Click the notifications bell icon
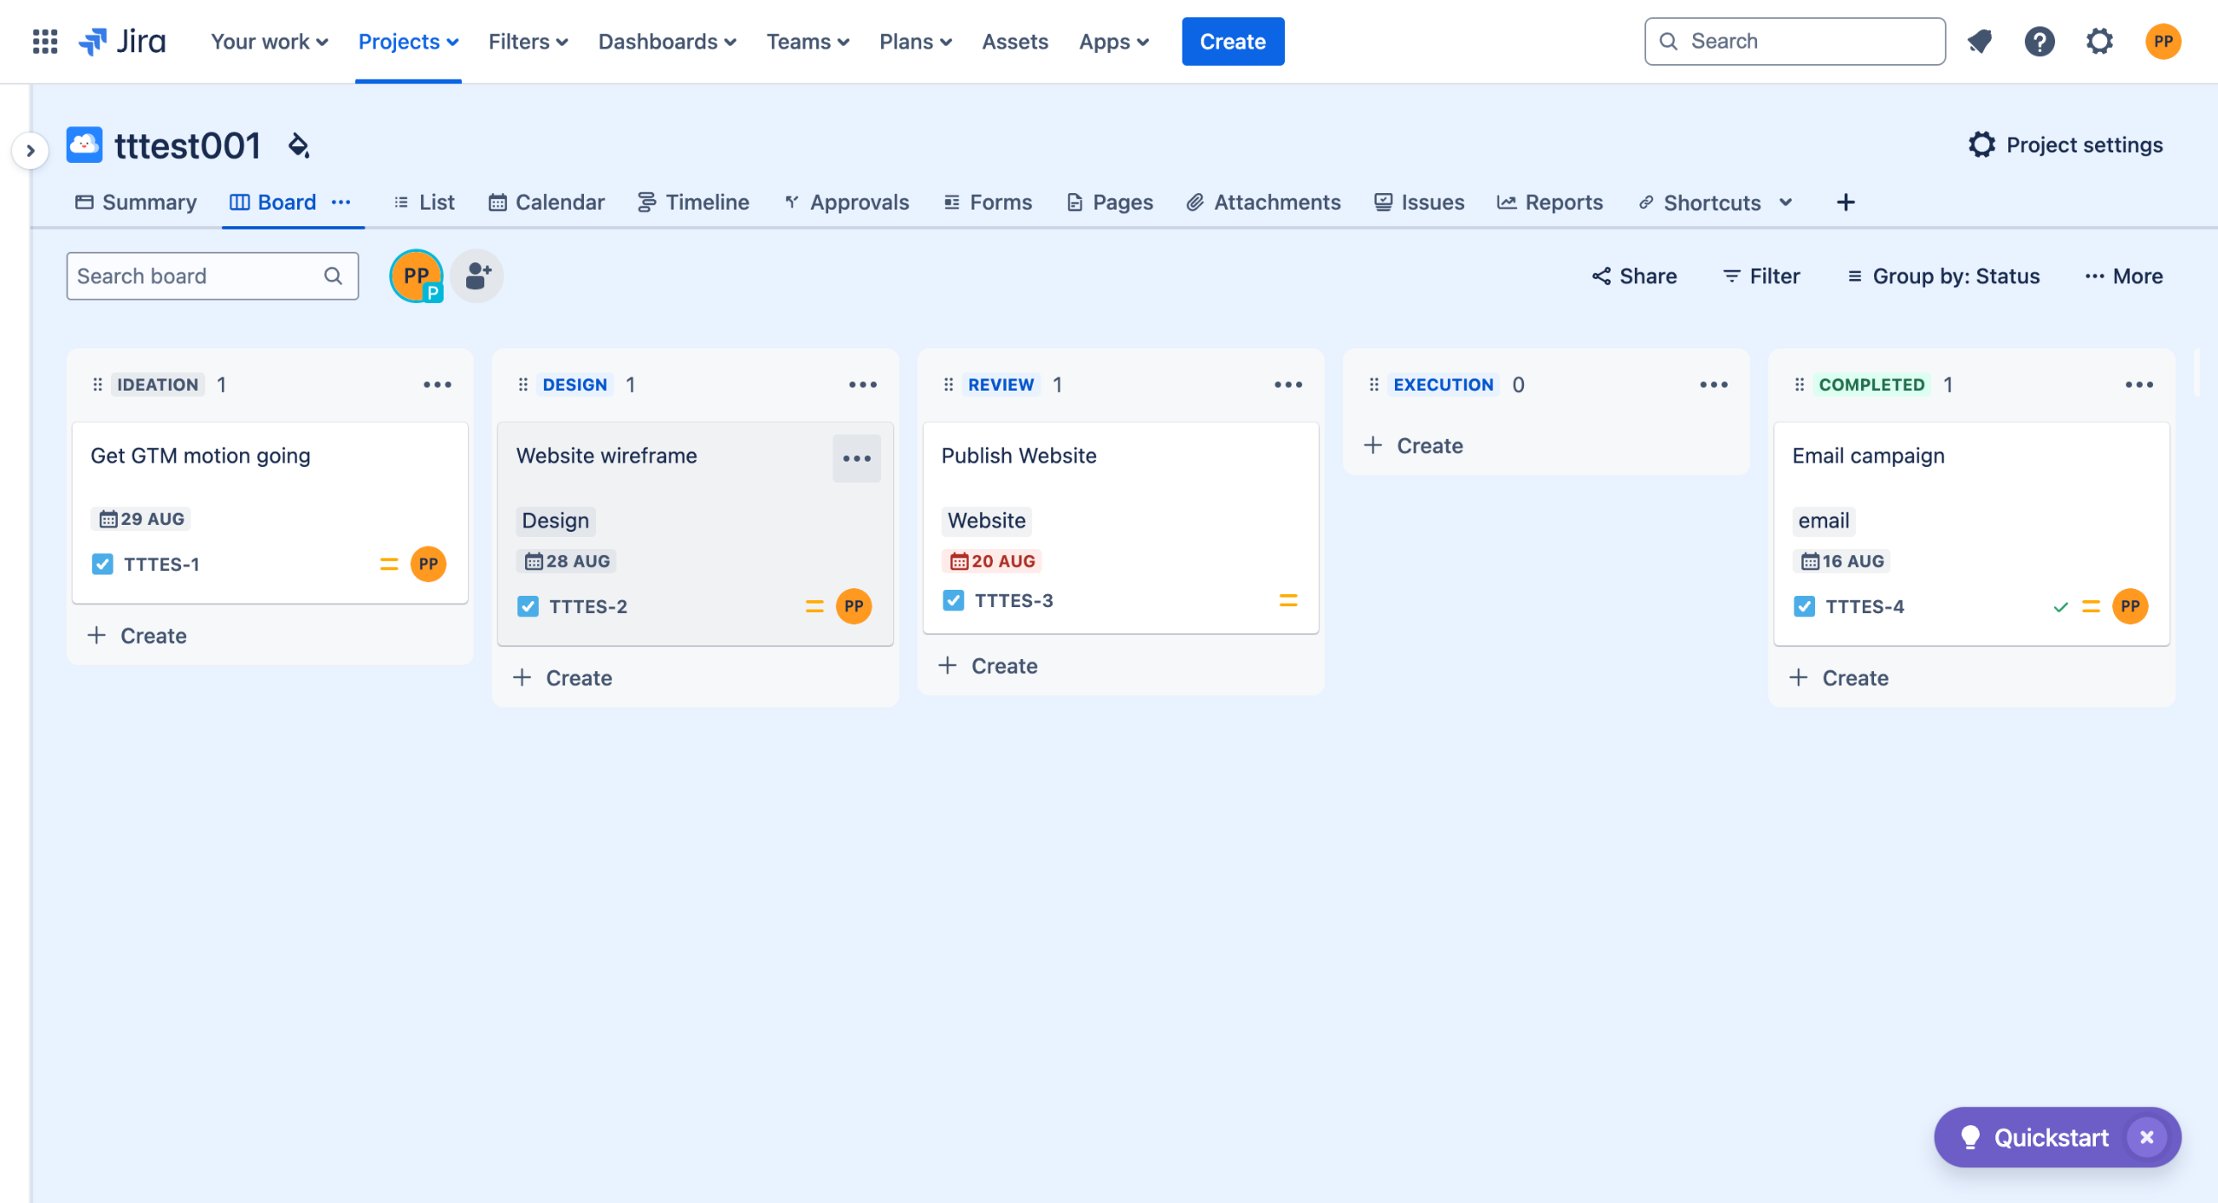2218x1203 pixels. (1980, 41)
